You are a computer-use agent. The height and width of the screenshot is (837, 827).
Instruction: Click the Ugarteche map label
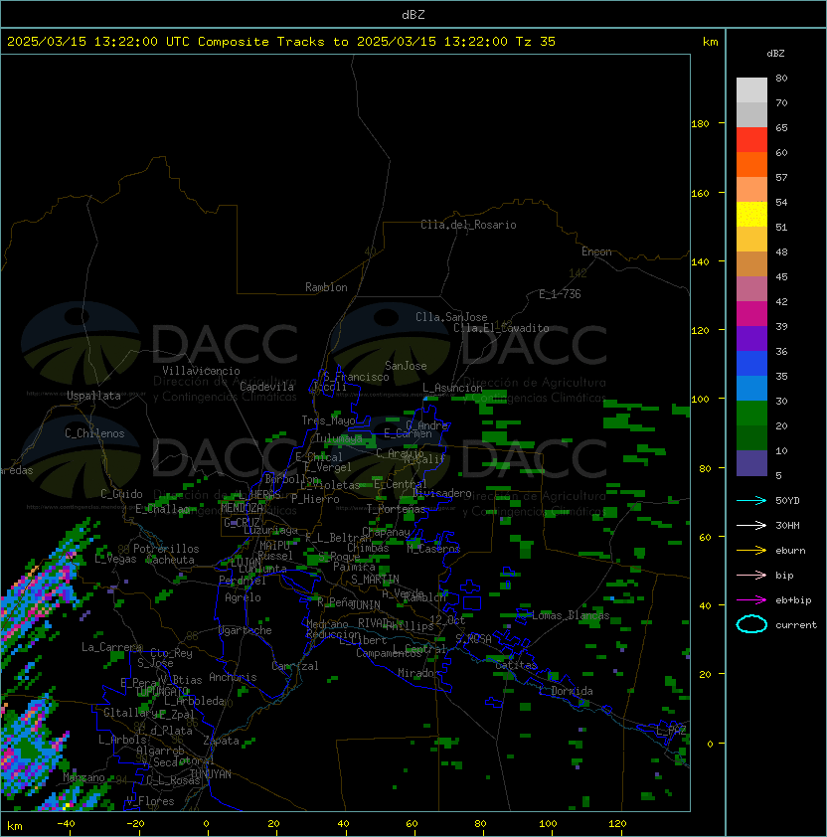(246, 630)
